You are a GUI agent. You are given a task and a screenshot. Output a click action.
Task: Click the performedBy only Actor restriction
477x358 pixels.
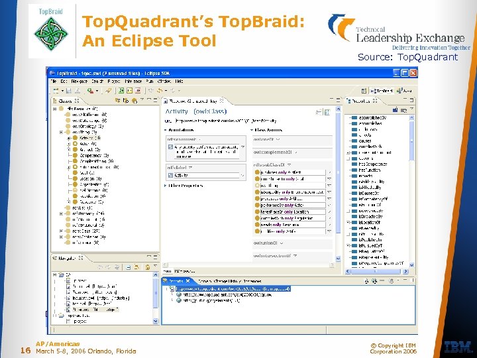point(293,205)
